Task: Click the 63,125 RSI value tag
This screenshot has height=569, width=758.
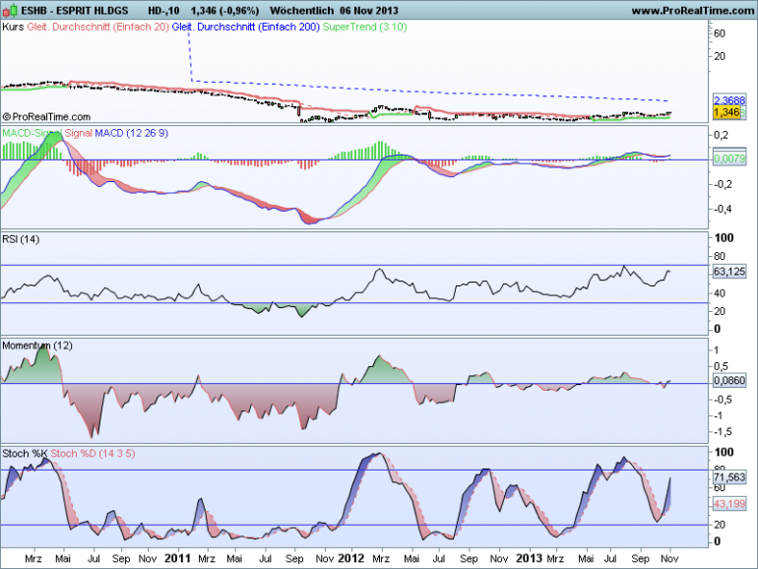Action: tap(729, 272)
